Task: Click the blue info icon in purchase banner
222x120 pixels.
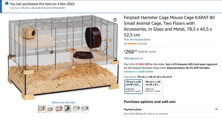Action: click(7, 3)
